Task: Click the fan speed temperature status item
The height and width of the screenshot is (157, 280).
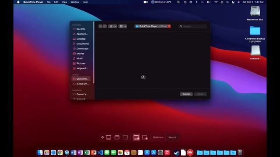Action: [161, 2]
